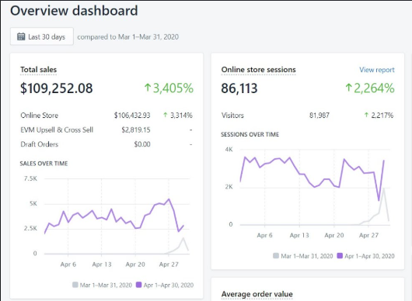Click purple Apr 1–Apr 30 swatch in sessions legend

pyautogui.click(x=340, y=256)
